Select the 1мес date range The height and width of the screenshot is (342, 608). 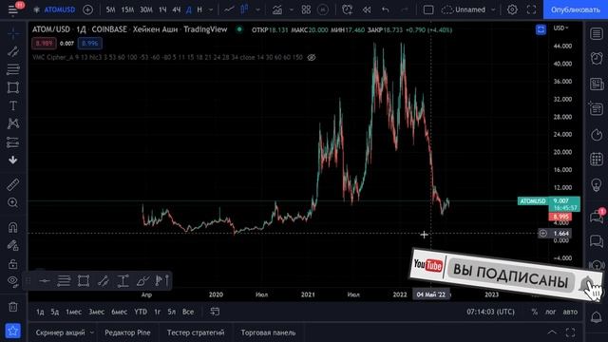click(73, 312)
